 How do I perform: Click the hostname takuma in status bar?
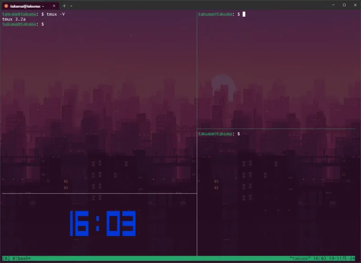point(301,258)
